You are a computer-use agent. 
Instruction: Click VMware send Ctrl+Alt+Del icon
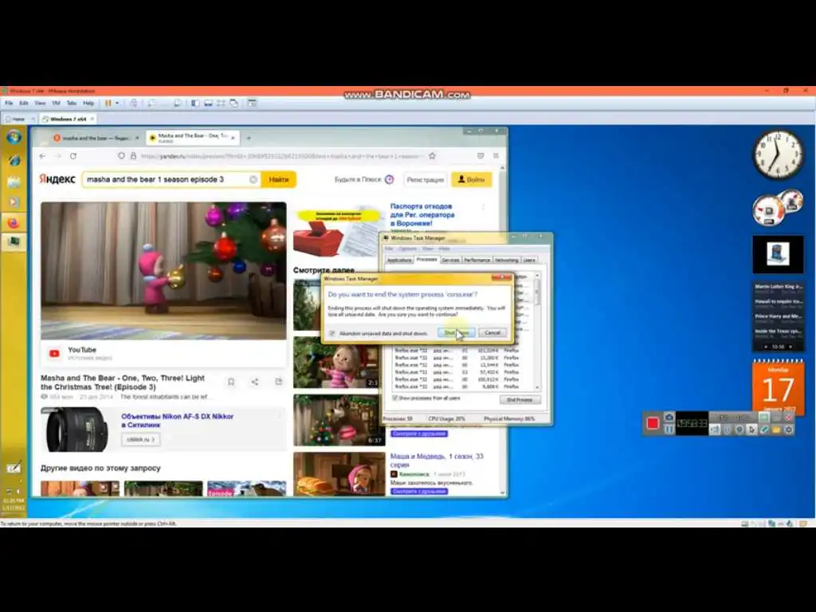pos(134,103)
